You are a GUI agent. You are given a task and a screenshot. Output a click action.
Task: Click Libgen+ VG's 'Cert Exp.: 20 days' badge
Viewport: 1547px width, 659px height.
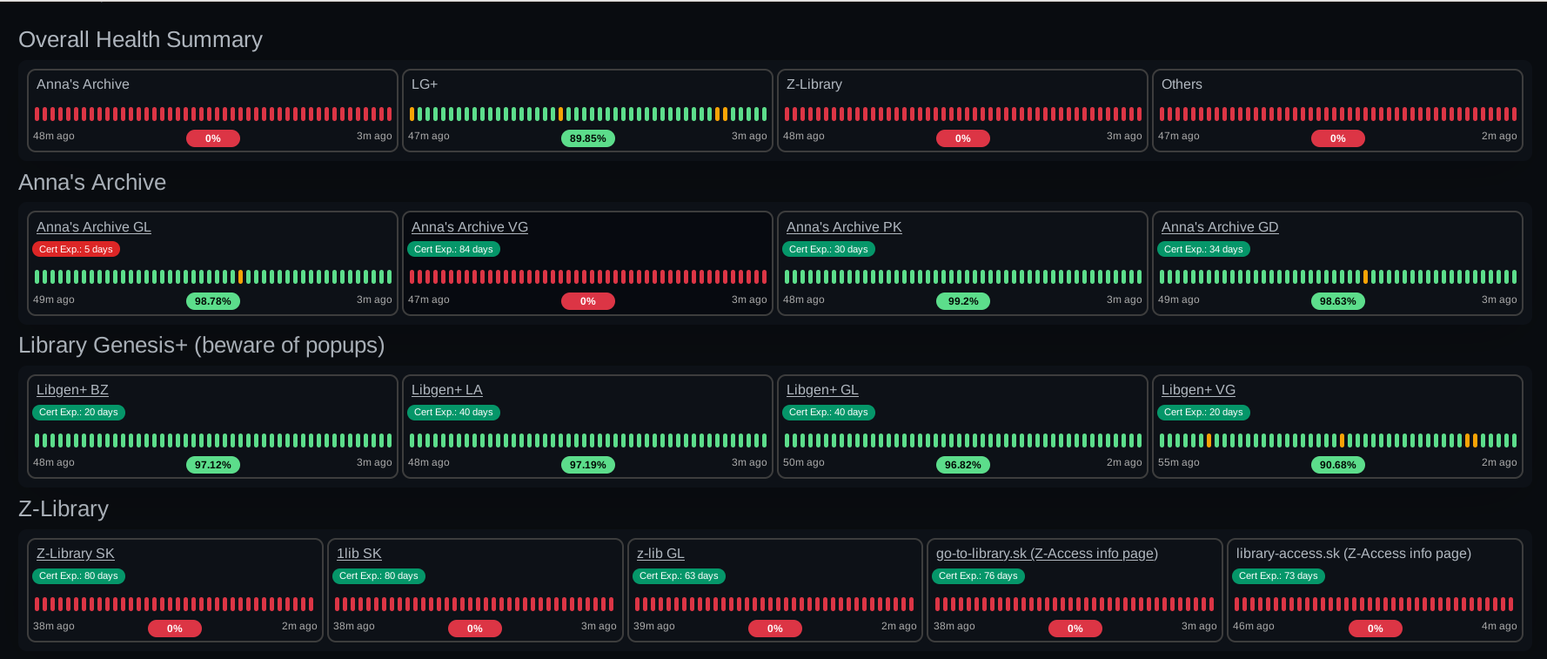point(1203,413)
